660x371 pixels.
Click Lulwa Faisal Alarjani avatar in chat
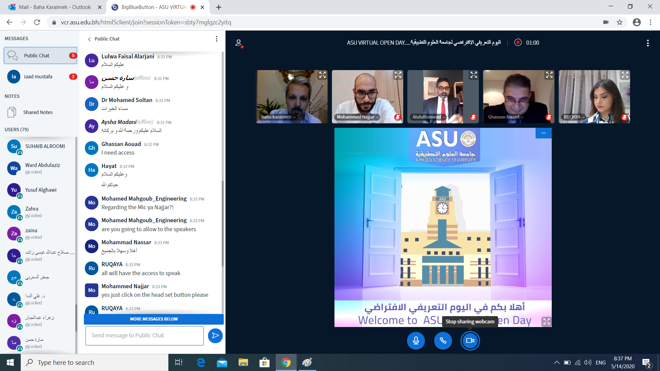pyautogui.click(x=91, y=60)
